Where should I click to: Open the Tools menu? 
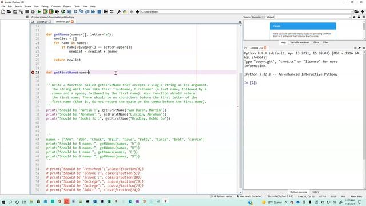tap(77, 6)
